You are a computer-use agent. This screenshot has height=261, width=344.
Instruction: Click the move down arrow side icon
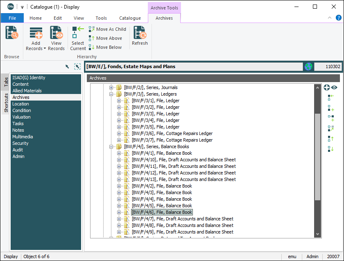click(331, 149)
